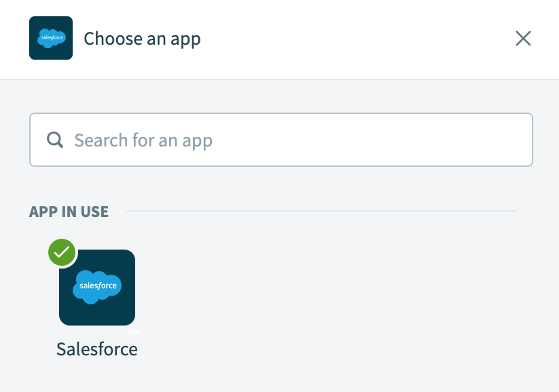Select the Choose an app header
559x392 pixels.
click(x=142, y=38)
